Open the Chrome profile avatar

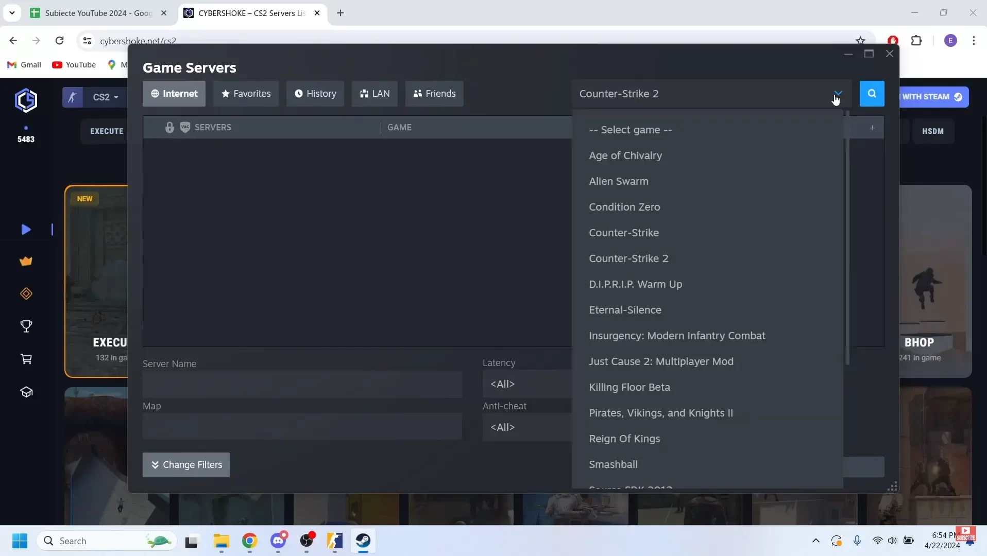951,41
